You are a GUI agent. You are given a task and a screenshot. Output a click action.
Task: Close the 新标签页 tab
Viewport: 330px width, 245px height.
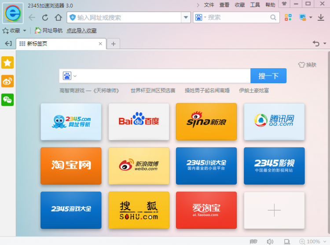[x=100, y=44]
